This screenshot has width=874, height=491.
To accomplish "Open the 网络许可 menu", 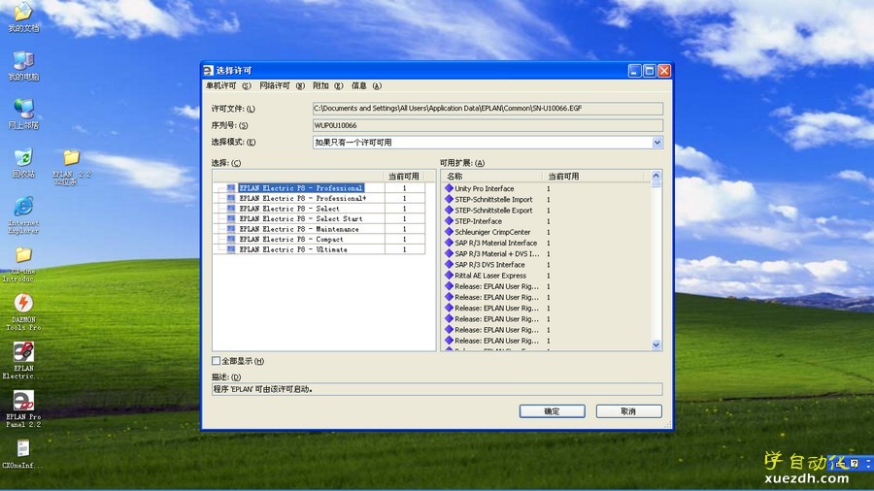I will pyautogui.click(x=282, y=85).
